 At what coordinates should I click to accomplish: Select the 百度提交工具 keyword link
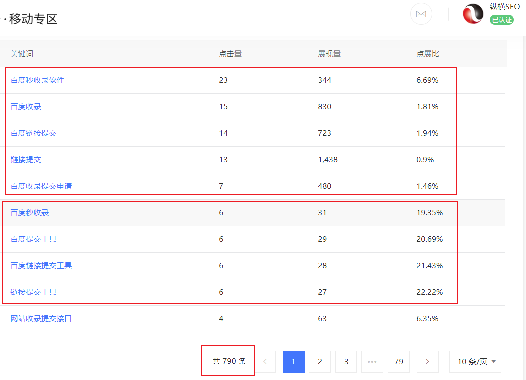[33, 239]
